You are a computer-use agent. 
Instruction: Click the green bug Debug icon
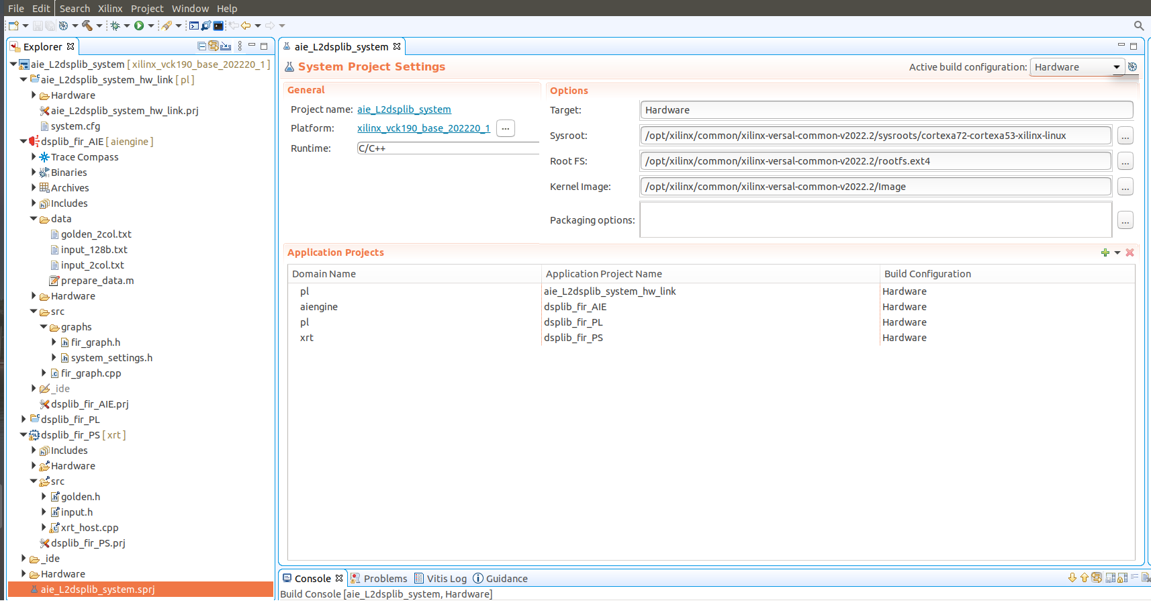tap(115, 26)
